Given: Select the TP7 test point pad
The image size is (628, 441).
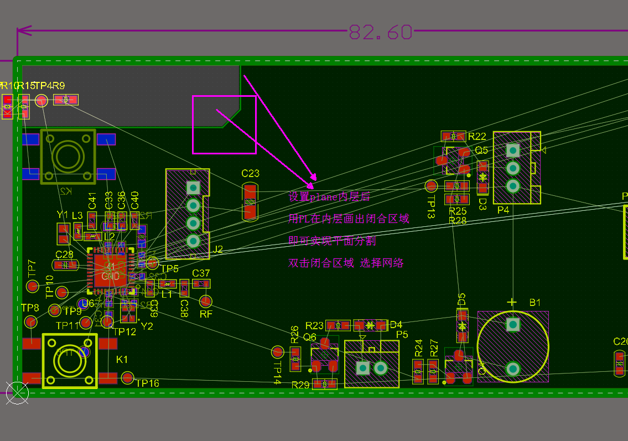Looking at the screenshot, I should point(33,286).
